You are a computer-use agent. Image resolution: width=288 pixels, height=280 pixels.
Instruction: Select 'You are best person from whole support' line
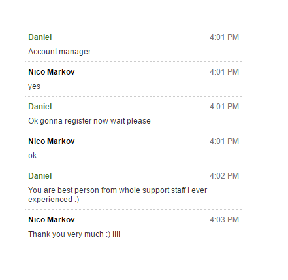tap(118, 190)
